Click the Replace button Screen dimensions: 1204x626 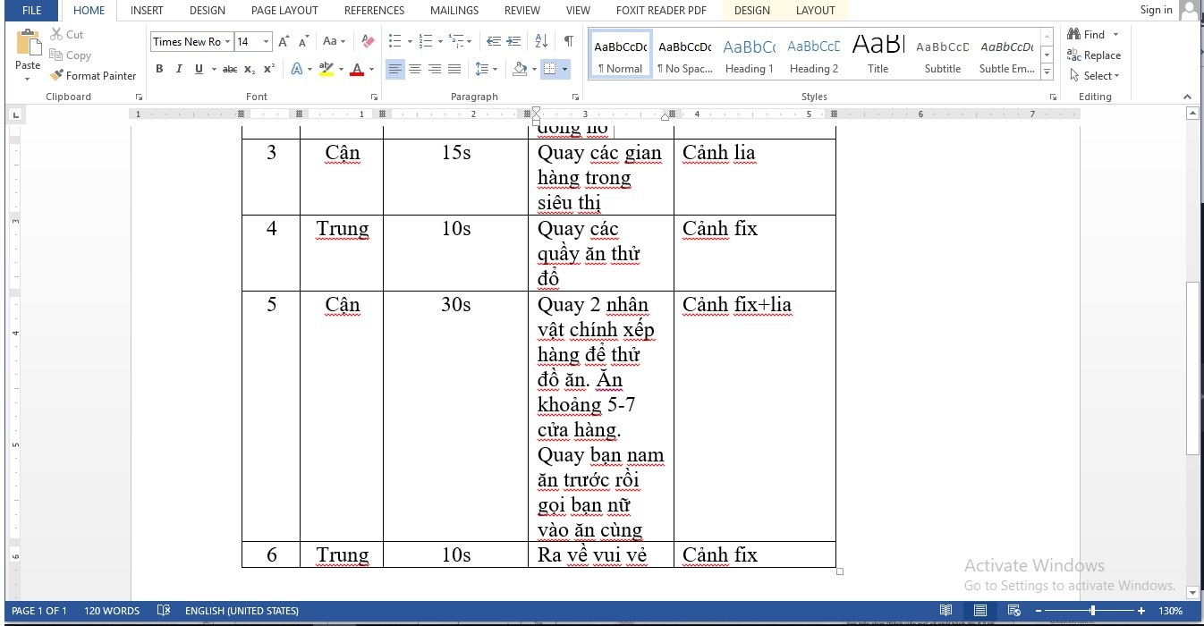click(x=1093, y=55)
